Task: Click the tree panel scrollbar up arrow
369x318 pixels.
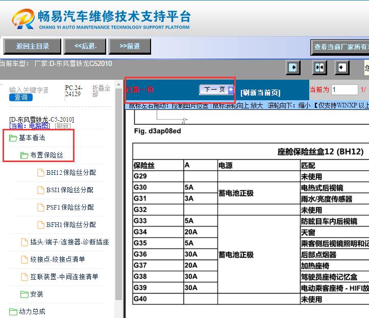Action: pyautogui.click(x=118, y=84)
